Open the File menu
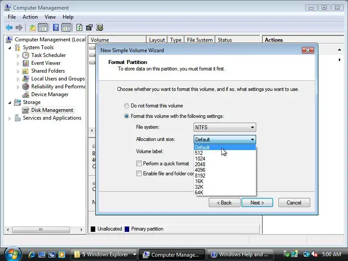The height and width of the screenshot is (261, 348). (12, 17)
